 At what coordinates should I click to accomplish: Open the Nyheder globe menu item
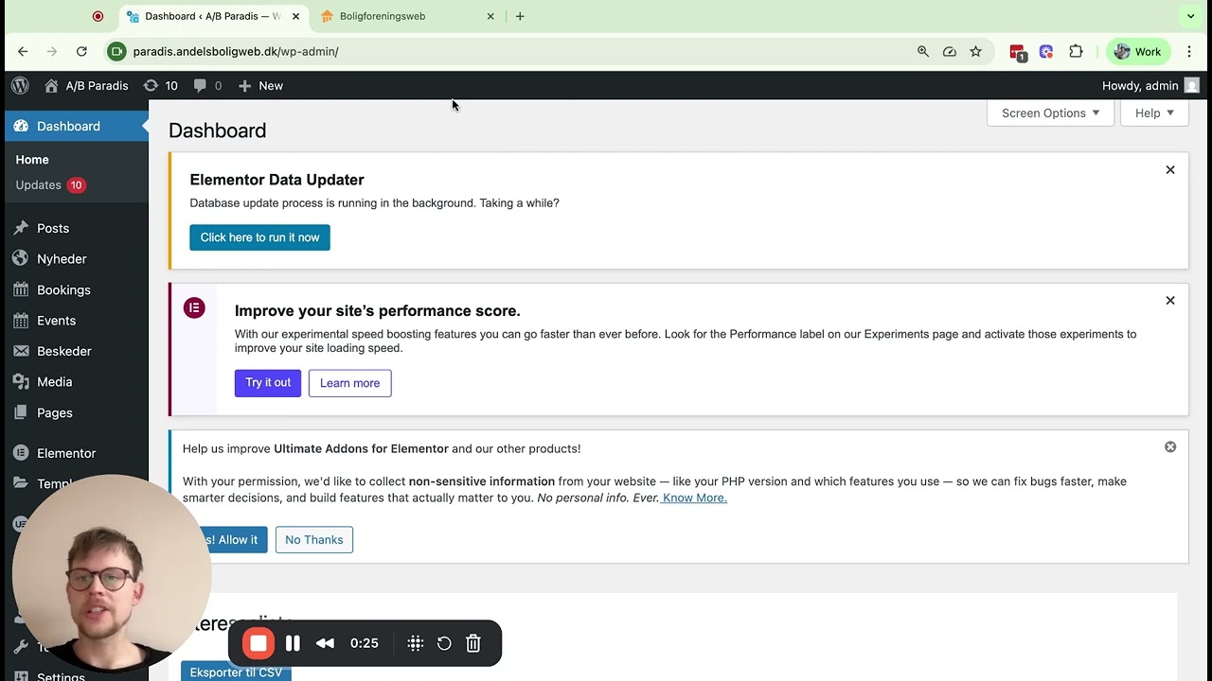pyautogui.click(x=76, y=259)
